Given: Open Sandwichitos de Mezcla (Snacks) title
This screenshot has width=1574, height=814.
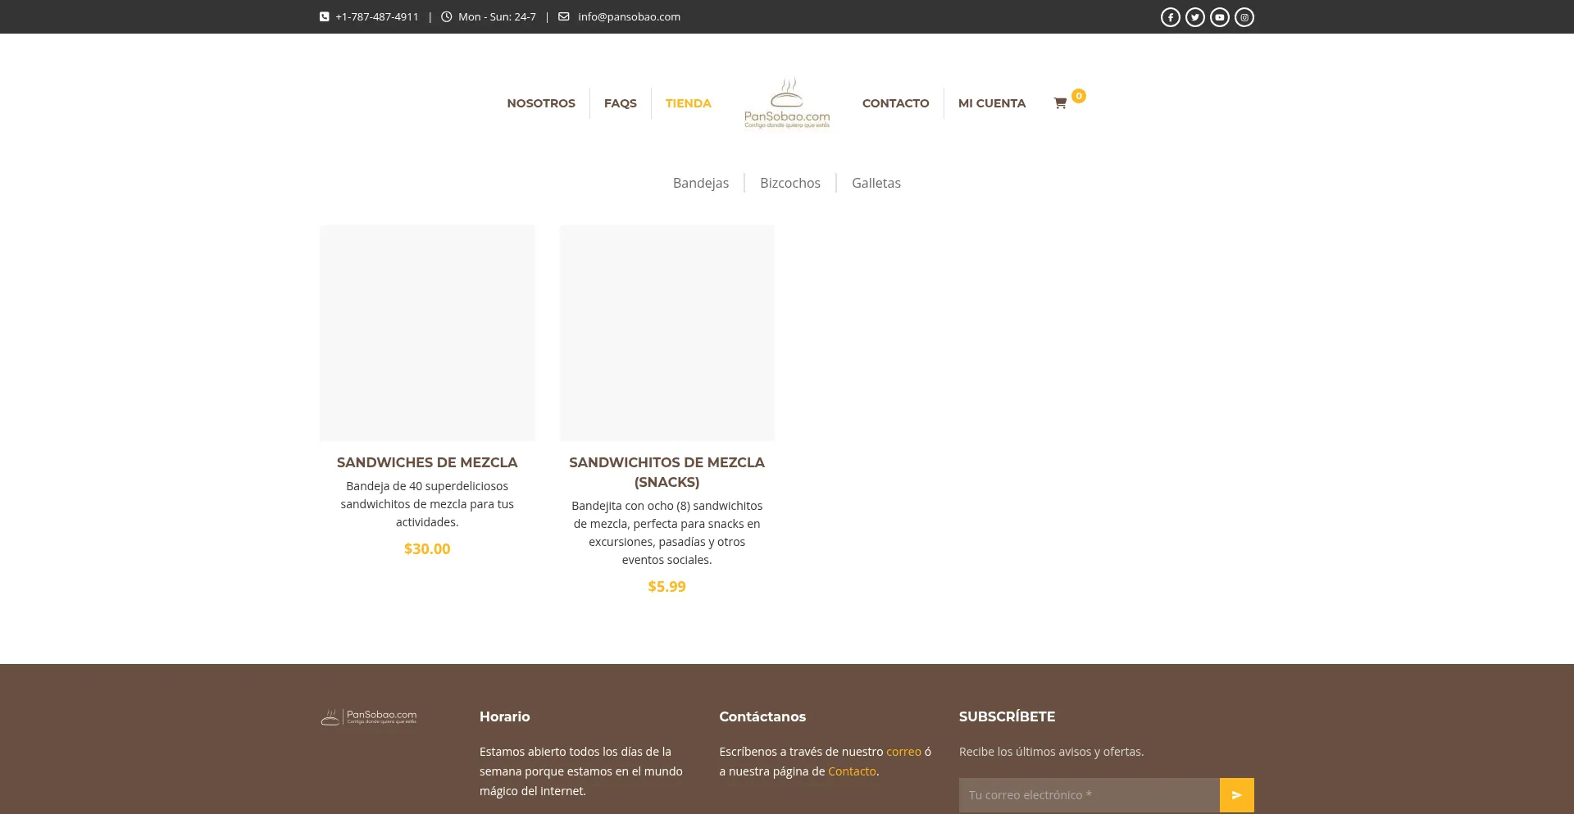Looking at the screenshot, I should click(666, 472).
